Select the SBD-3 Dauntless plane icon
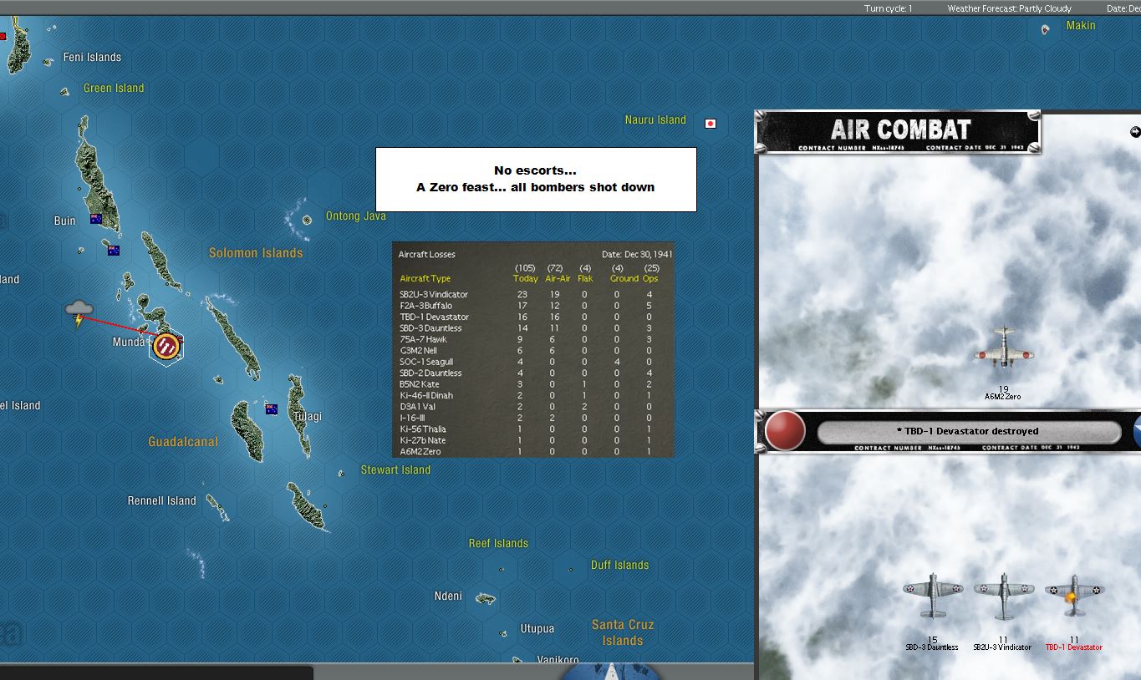The width and height of the screenshot is (1141, 680). [x=933, y=596]
